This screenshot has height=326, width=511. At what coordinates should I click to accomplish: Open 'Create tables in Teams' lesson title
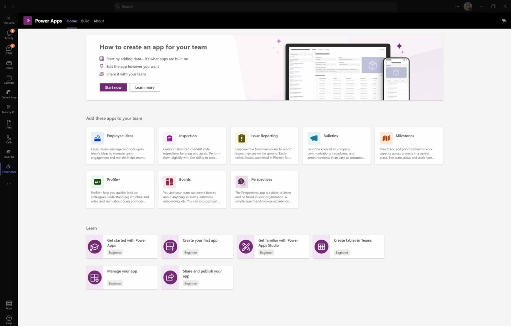tap(353, 240)
